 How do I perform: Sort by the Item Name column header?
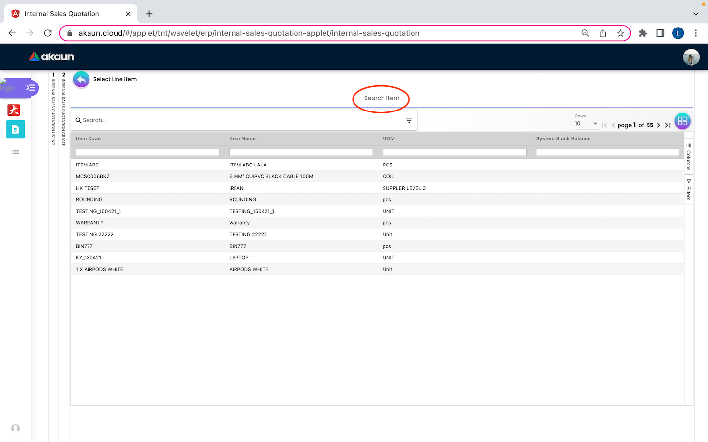click(242, 139)
